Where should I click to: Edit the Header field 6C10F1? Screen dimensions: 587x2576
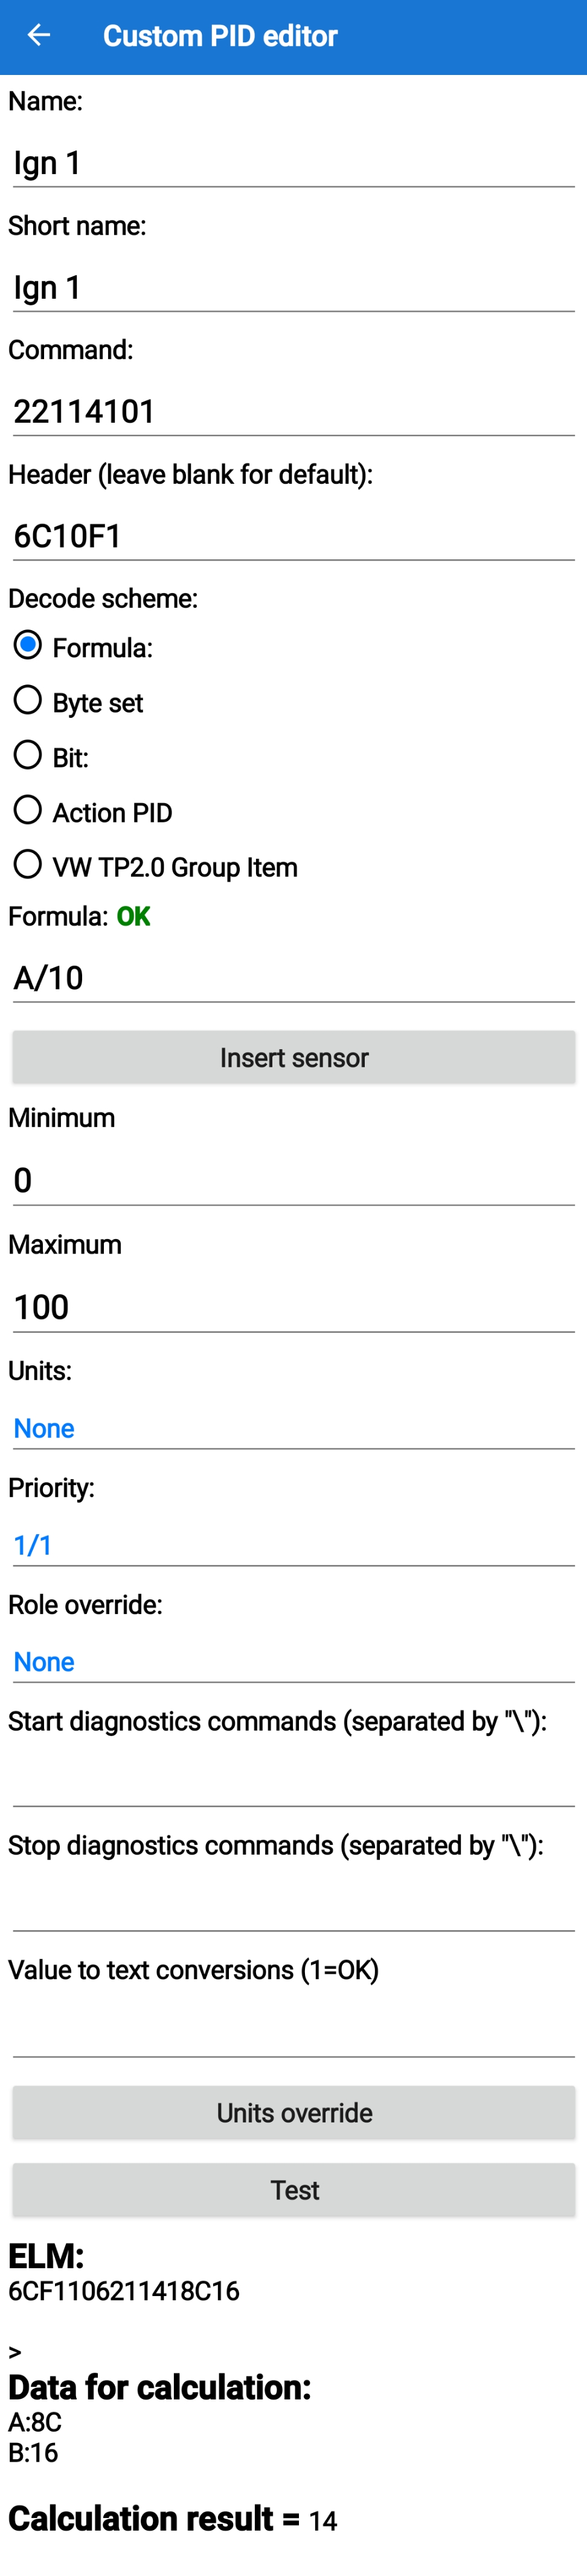pos(293,537)
